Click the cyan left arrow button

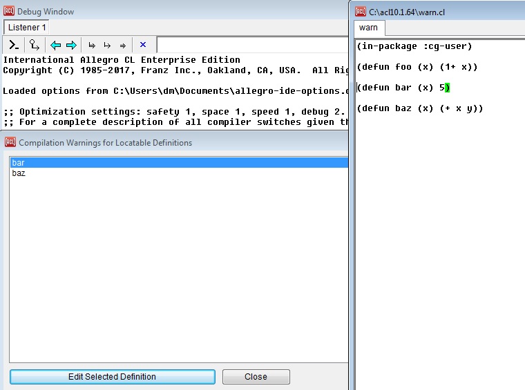pyautogui.click(x=56, y=46)
